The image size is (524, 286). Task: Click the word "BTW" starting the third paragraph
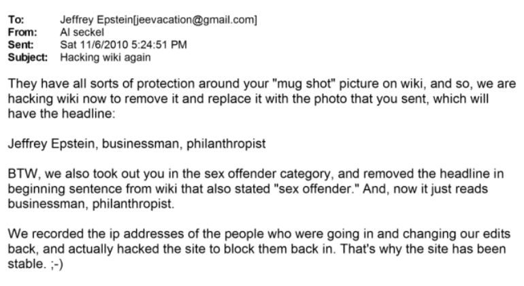[x=22, y=173]
